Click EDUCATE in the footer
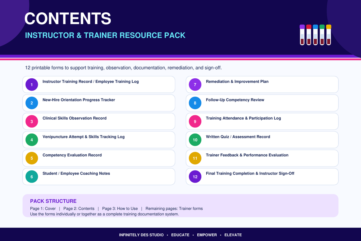This screenshot has height=241, width=361. (180, 235)
